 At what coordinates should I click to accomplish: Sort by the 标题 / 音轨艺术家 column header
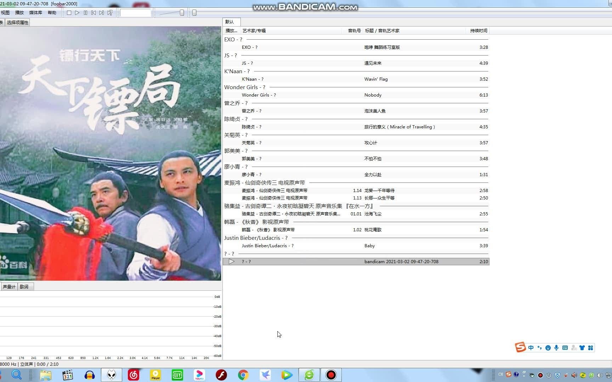(414, 31)
